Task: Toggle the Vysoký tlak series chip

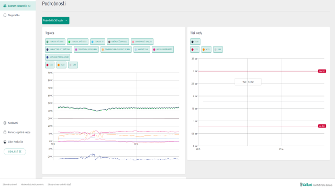Action: click(142, 50)
